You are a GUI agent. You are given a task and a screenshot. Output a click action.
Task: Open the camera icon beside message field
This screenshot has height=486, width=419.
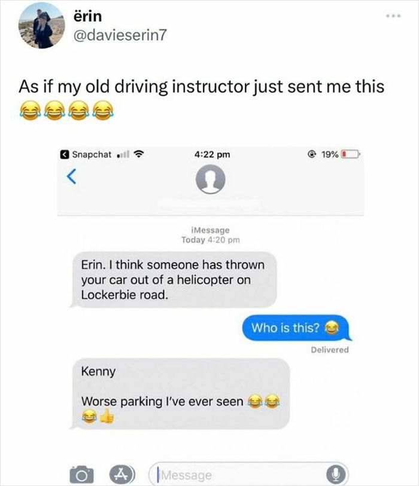pos(81,475)
